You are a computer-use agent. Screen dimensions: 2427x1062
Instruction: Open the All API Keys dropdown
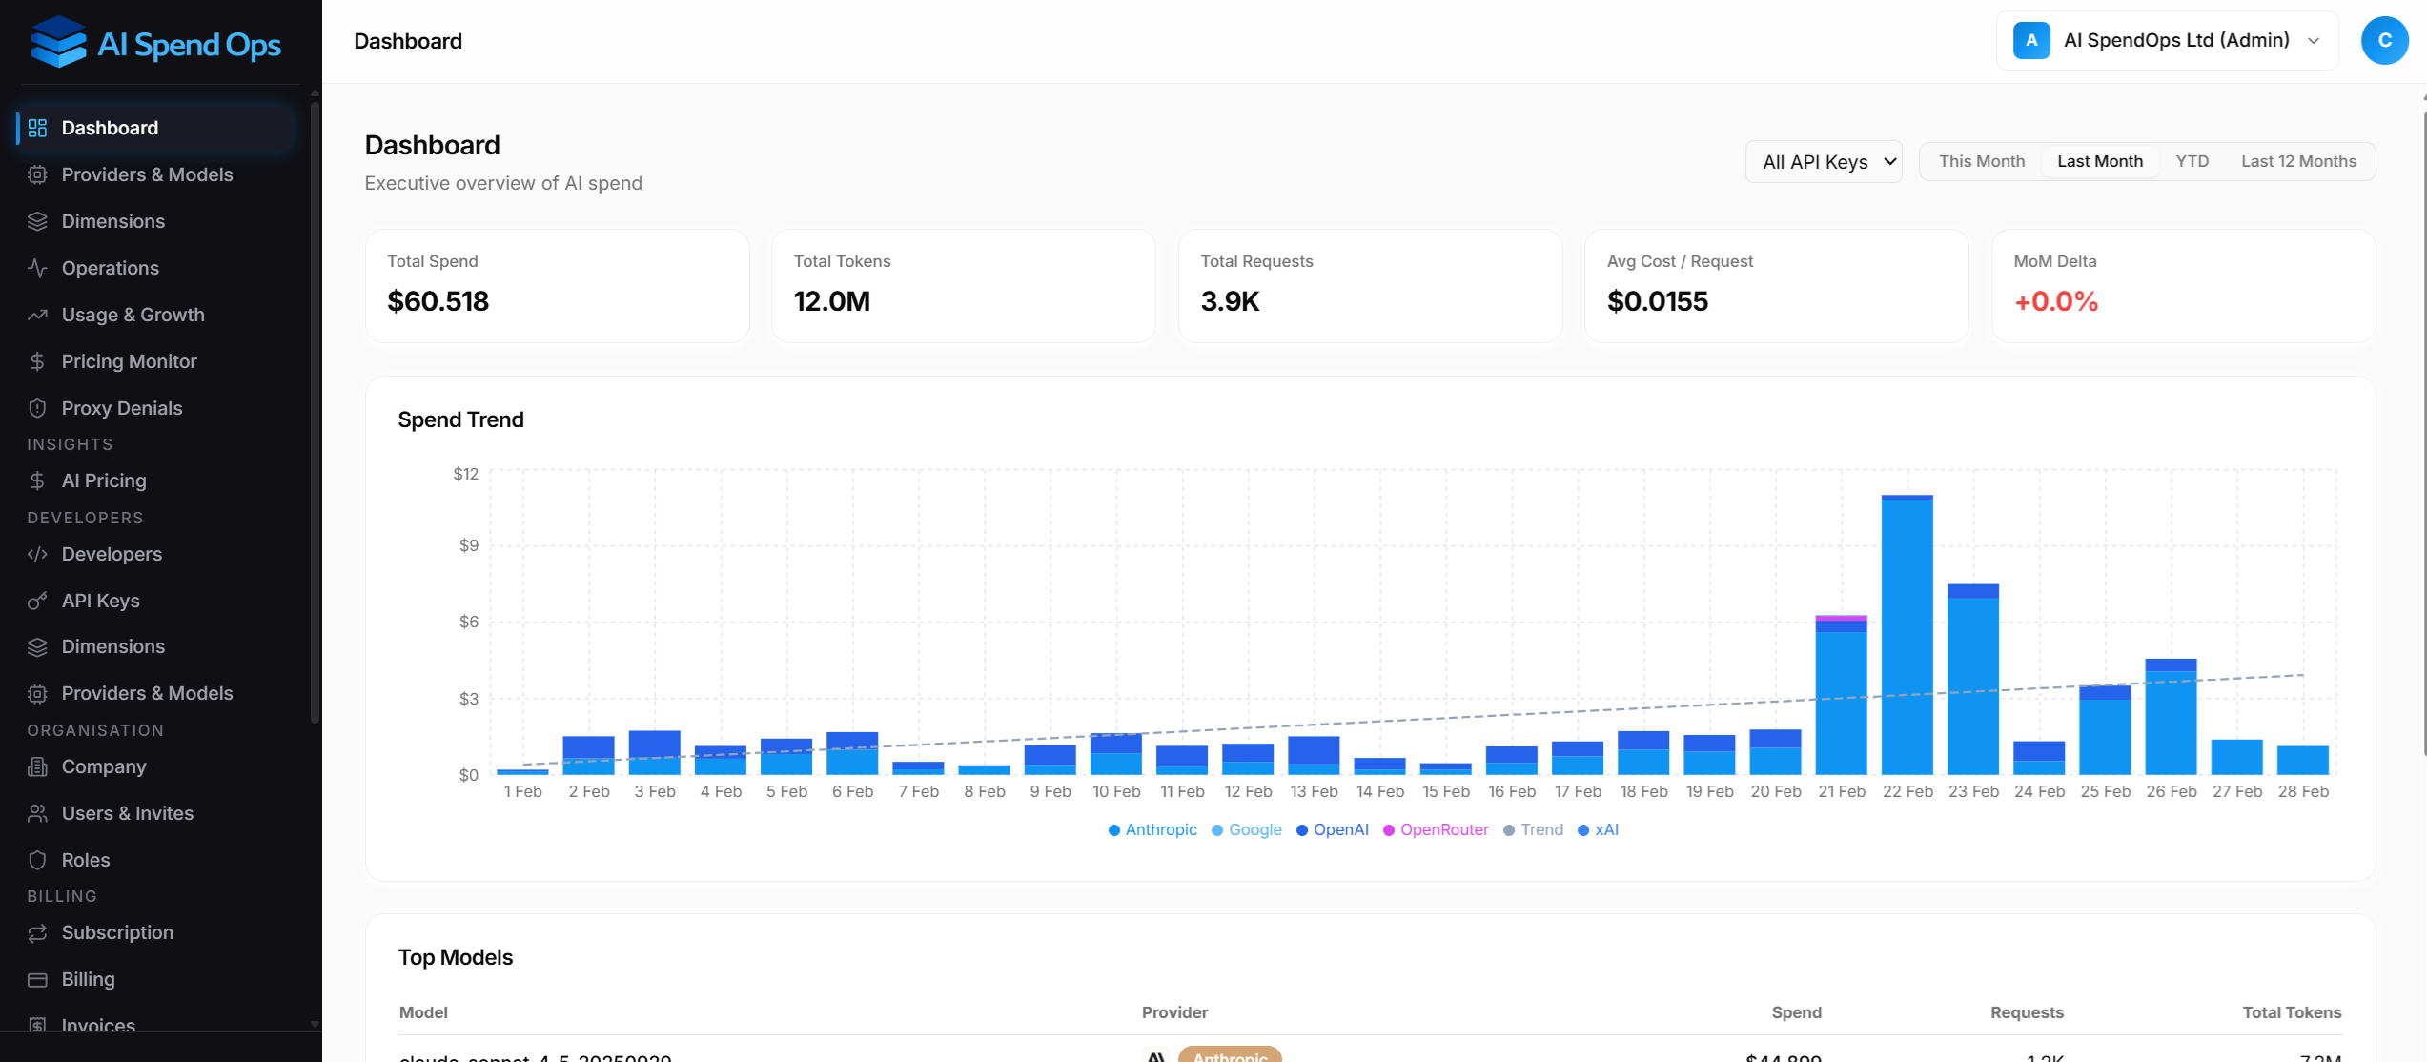click(x=1824, y=162)
